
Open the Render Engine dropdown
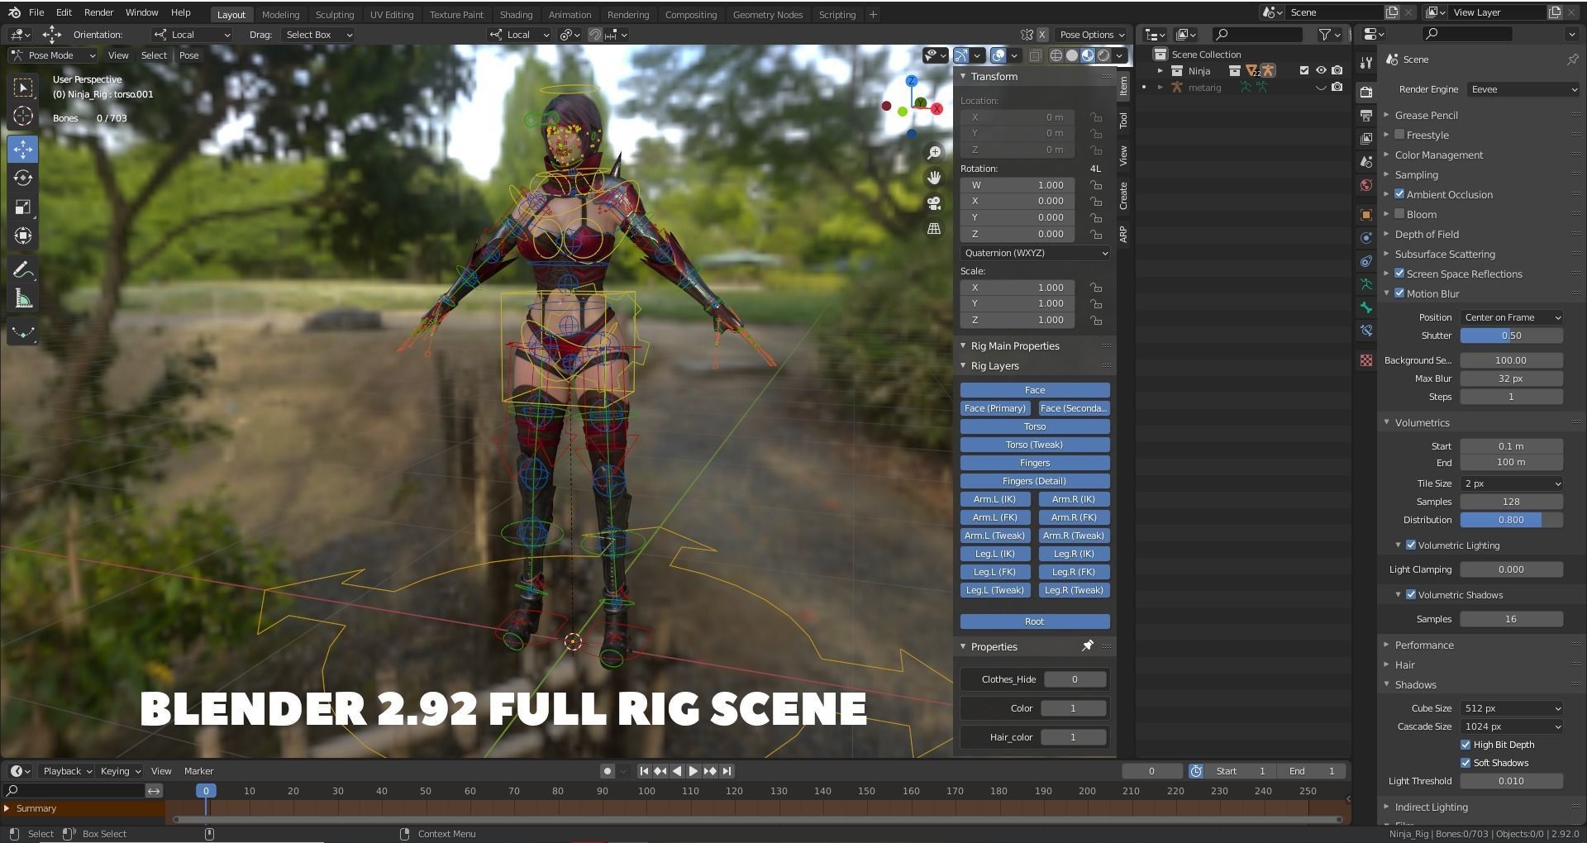[1523, 89]
